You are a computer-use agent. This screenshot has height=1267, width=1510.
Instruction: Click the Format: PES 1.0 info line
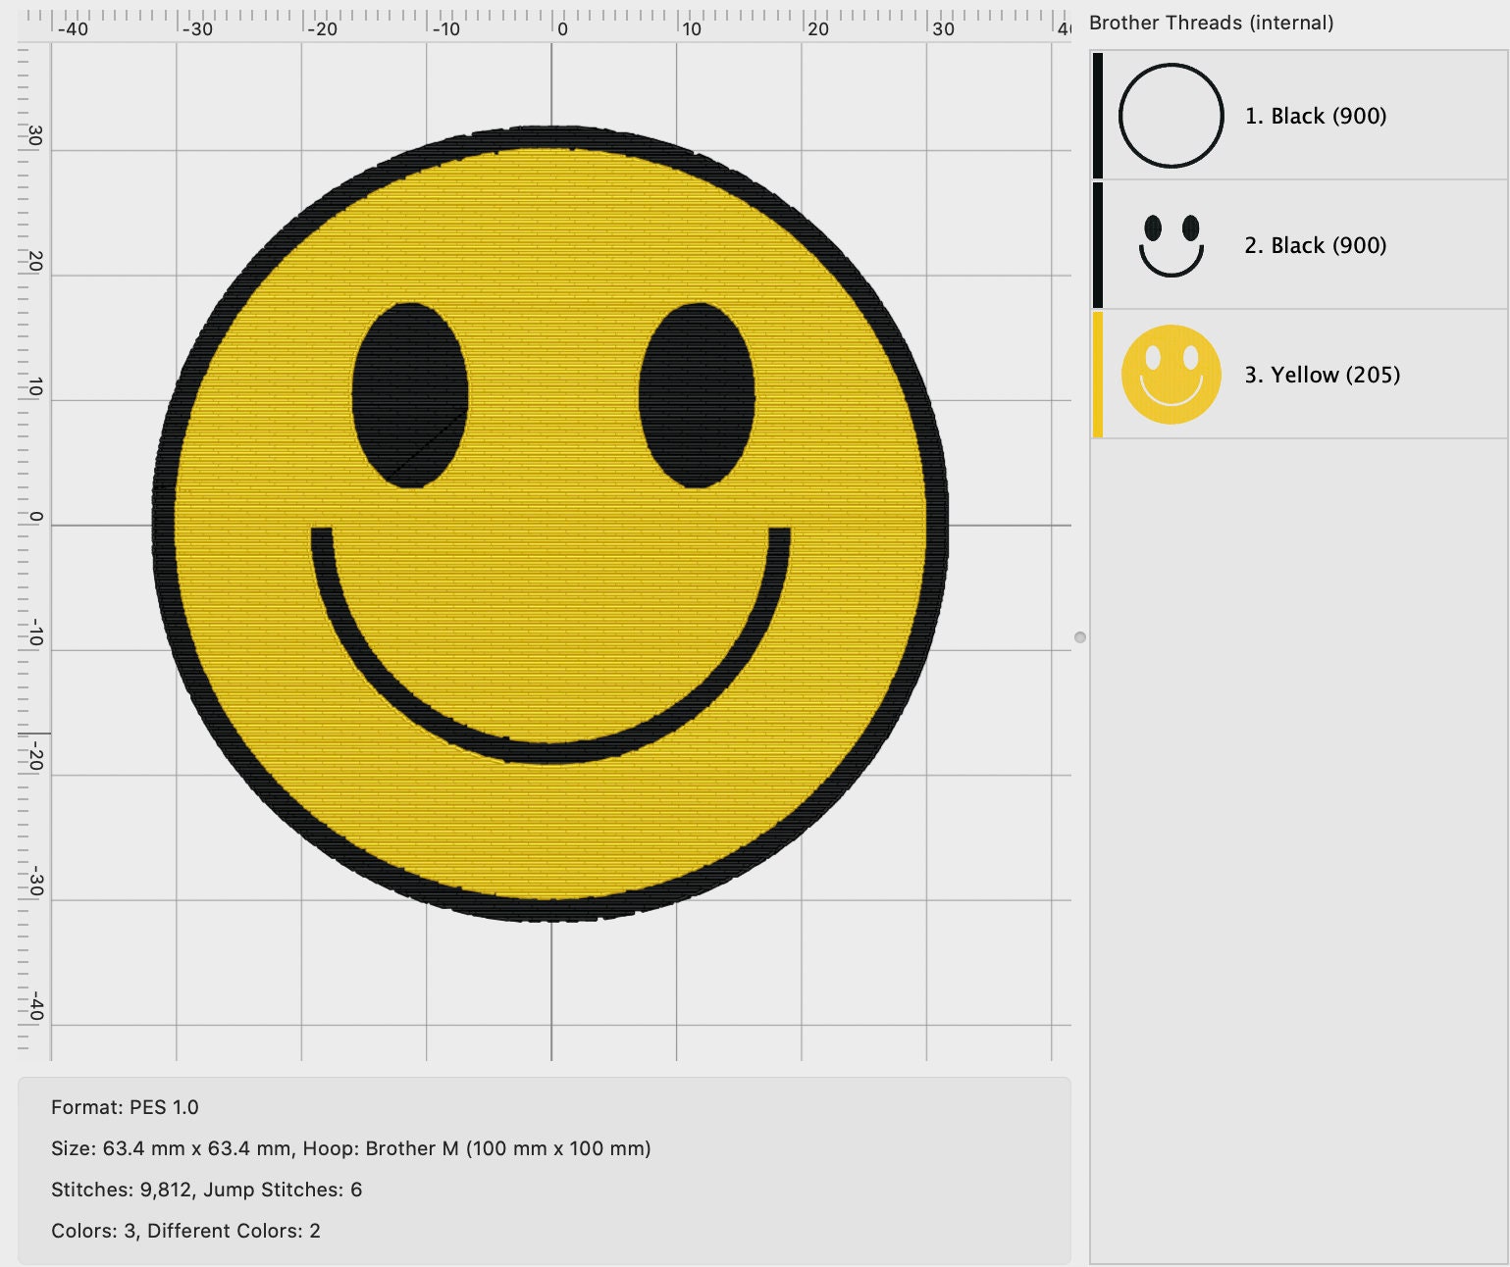coord(125,1107)
